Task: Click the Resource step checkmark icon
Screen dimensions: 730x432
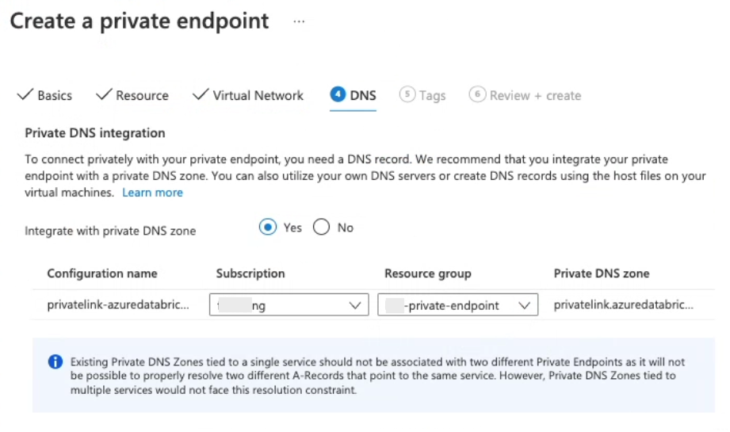Action: coord(104,95)
